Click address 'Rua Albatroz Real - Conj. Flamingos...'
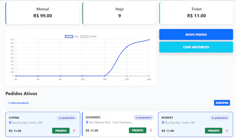The height and width of the screenshot is (138, 236). click(111, 122)
